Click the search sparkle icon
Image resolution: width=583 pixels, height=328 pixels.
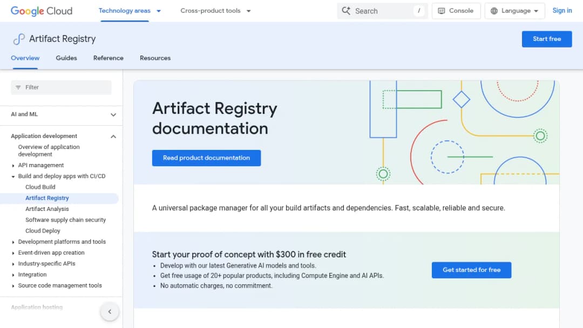pos(346,11)
